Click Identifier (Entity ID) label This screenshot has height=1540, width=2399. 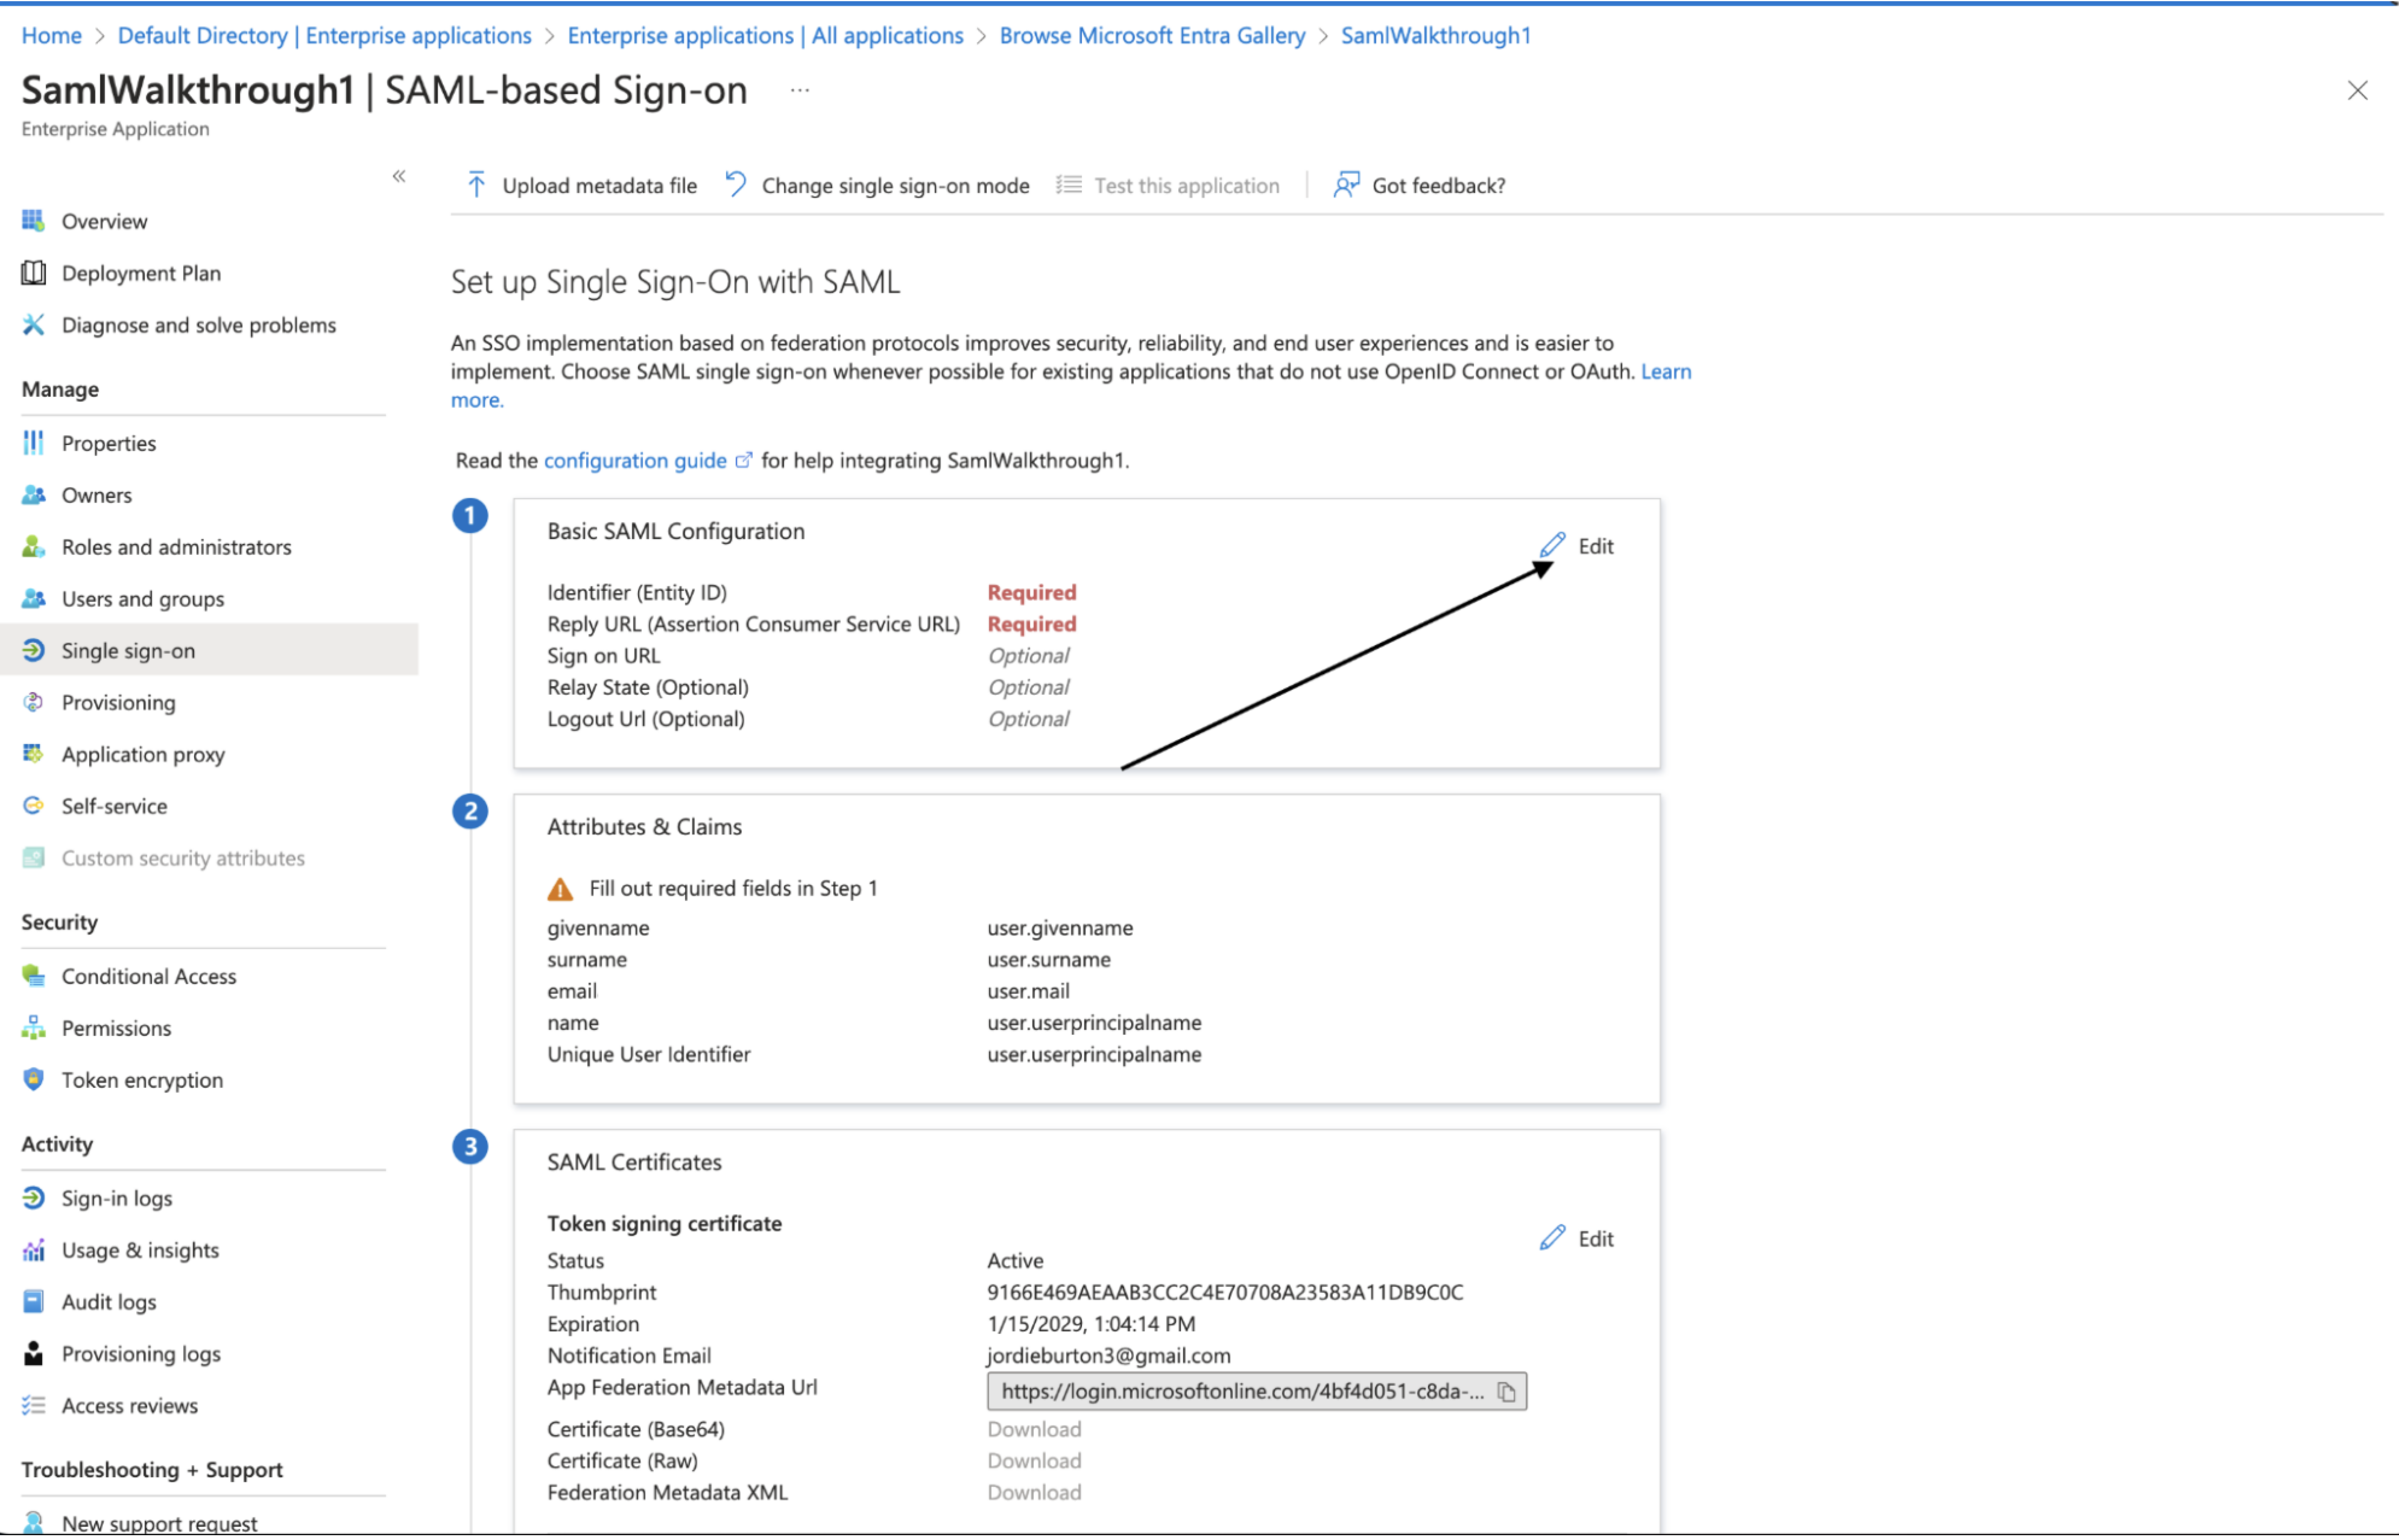(637, 593)
